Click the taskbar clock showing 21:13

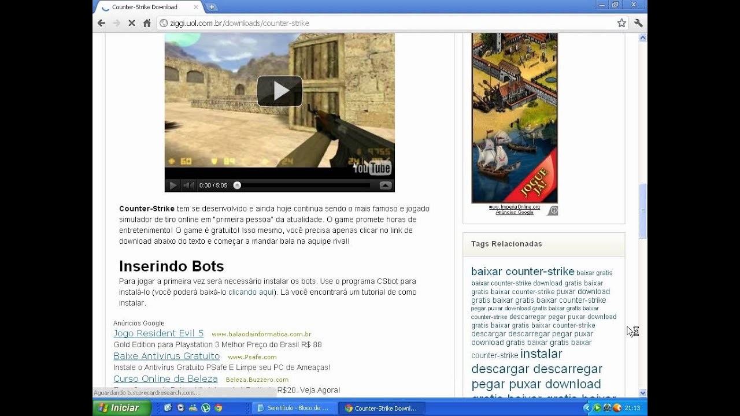[x=632, y=408]
